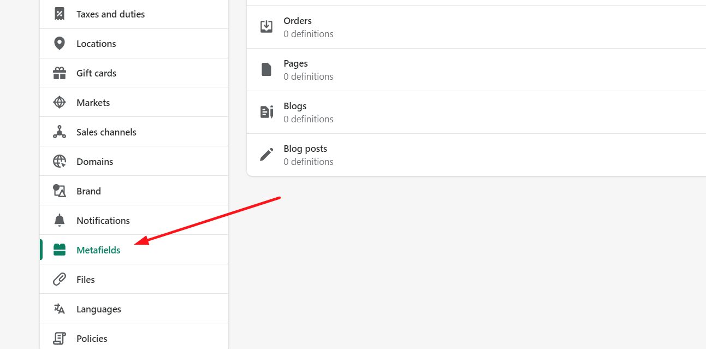Click the Markets globe icon

[x=60, y=103]
